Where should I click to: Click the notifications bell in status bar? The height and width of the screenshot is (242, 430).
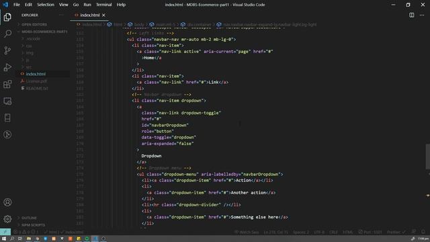pos(423,232)
